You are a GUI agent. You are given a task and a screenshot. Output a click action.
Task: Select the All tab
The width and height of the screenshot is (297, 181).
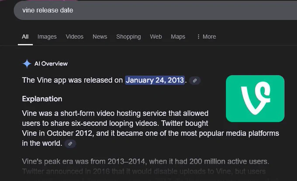coord(25,37)
